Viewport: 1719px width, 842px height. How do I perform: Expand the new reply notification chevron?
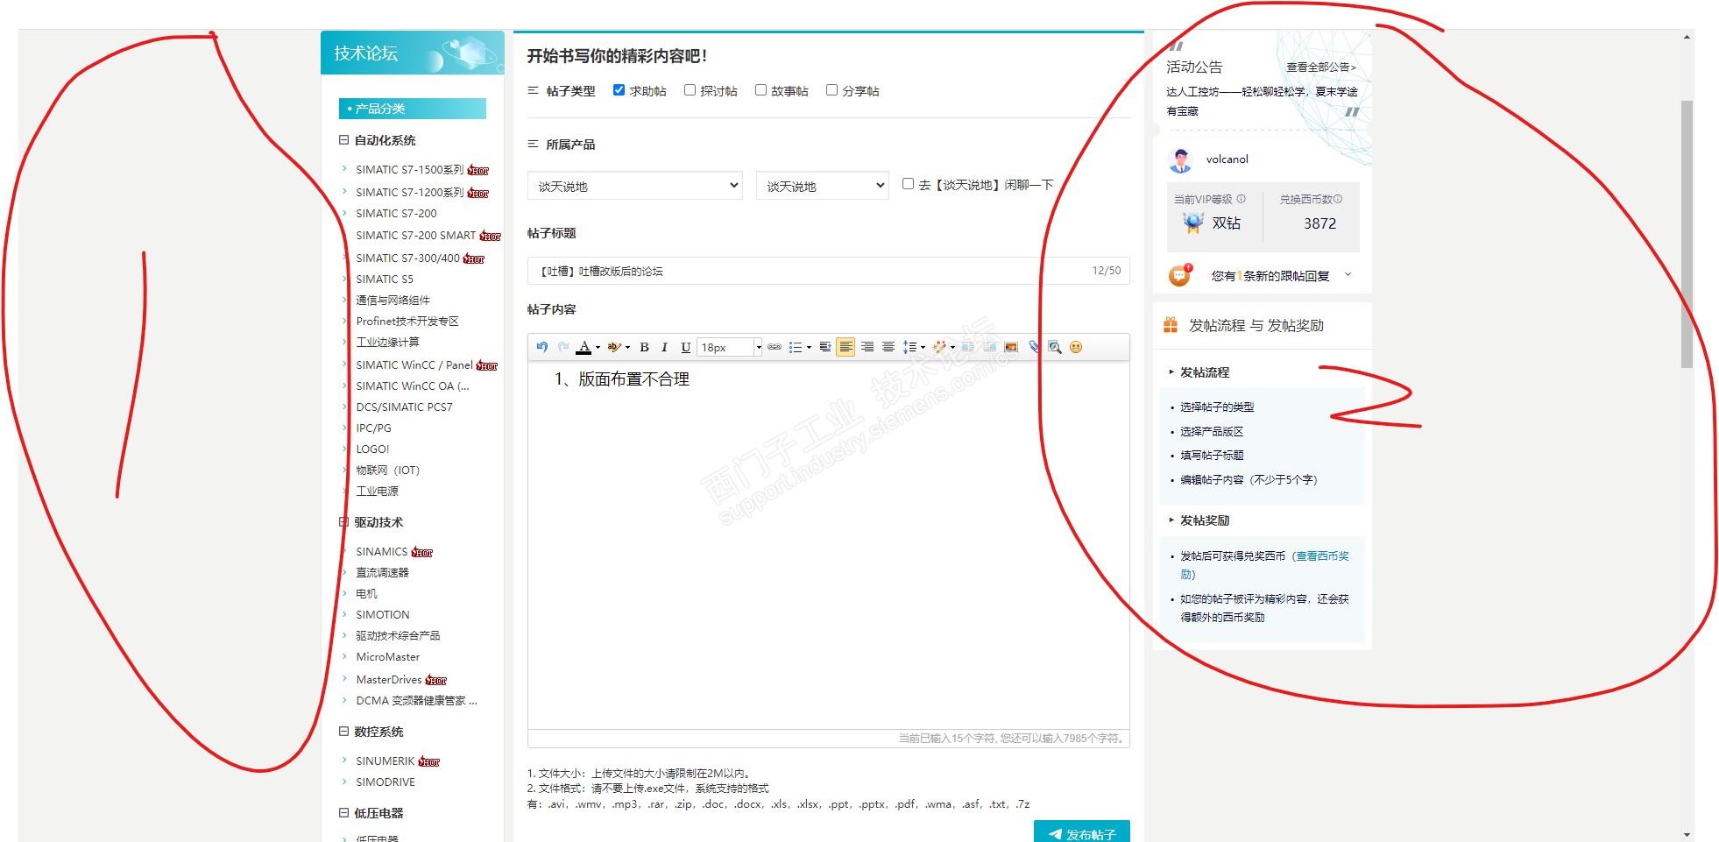coord(1348,275)
